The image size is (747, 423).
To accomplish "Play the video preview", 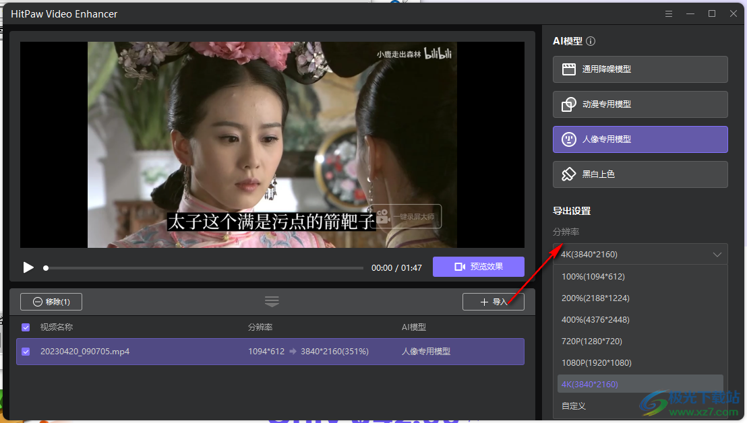I will click(x=28, y=267).
